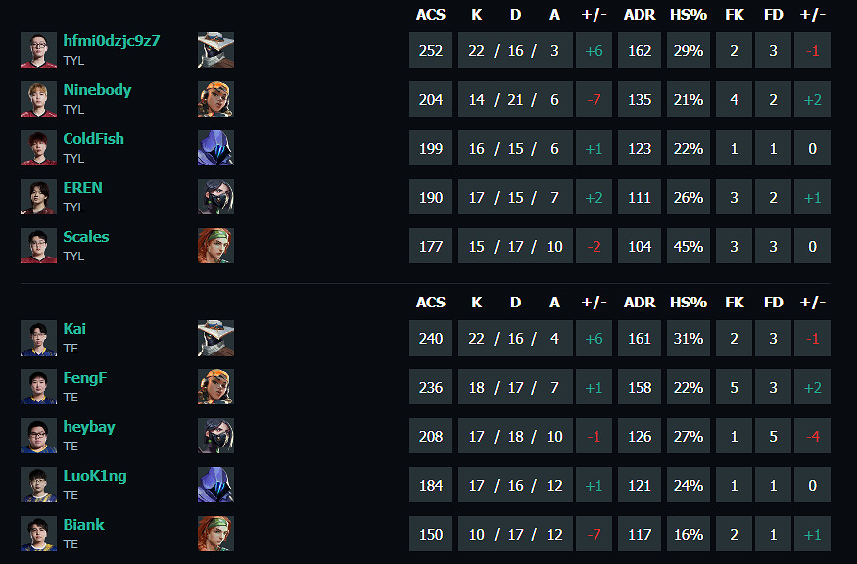Select Kai's agent icon

point(215,338)
